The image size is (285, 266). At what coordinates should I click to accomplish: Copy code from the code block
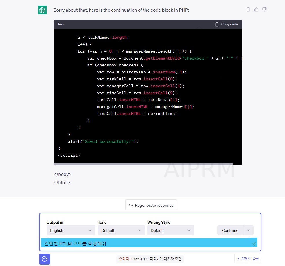[226, 24]
